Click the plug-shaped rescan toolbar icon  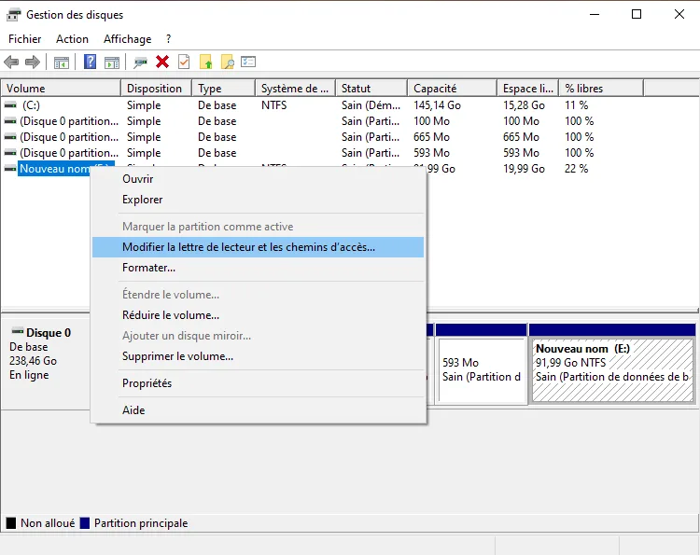coord(140,62)
